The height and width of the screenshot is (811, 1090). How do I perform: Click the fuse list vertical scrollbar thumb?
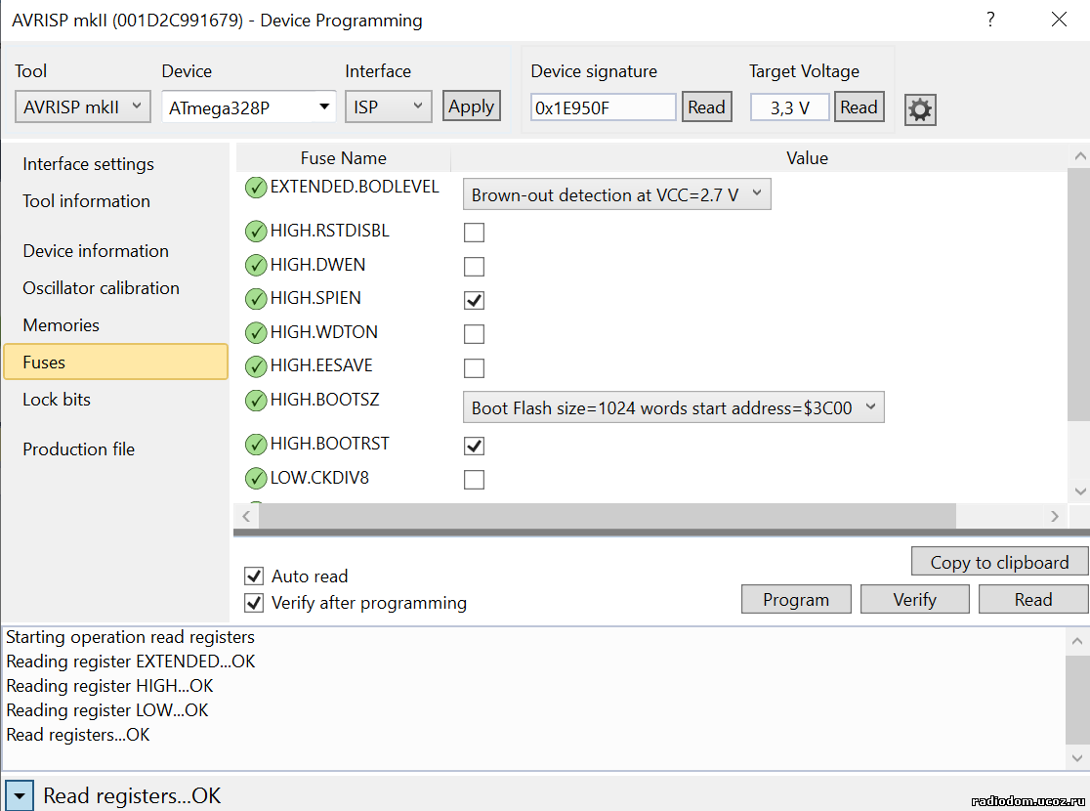point(1079,295)
